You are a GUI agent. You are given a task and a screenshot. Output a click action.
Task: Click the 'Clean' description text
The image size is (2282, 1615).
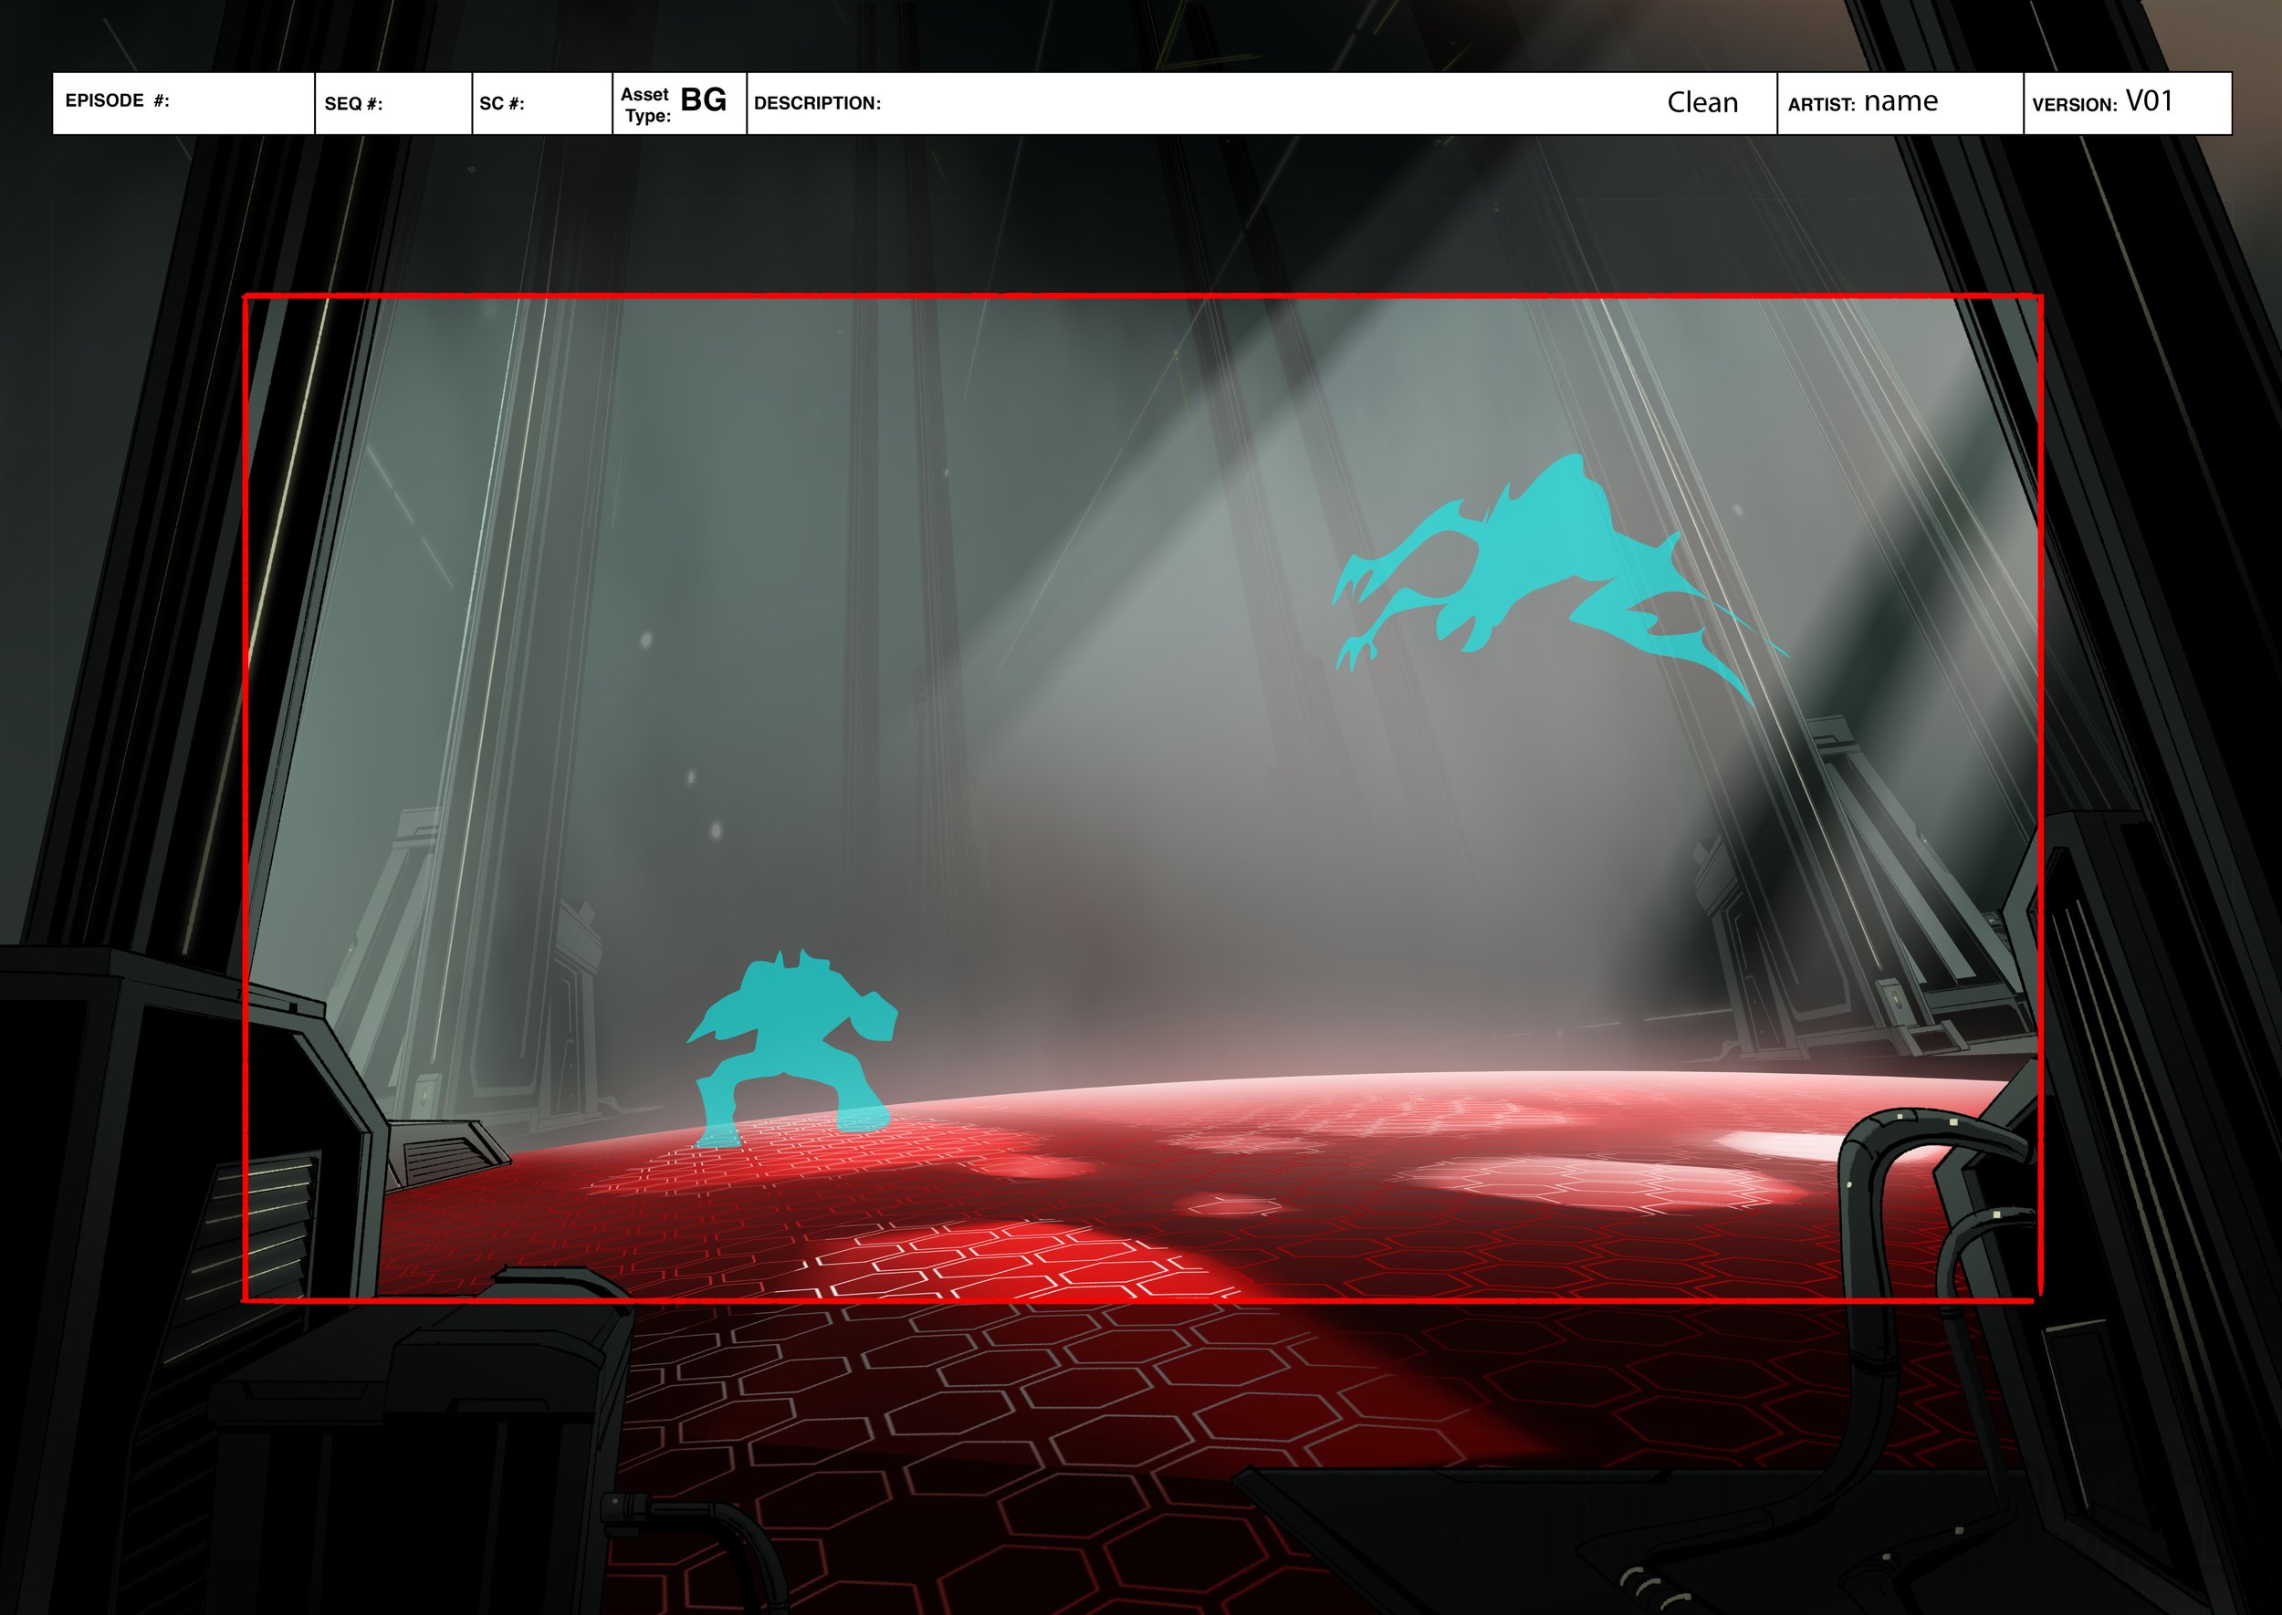[x=1702, y=102]
